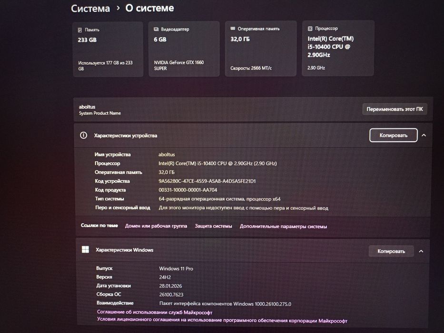Screen dimensions: 444x333
Task: Click the Сборка ОС row label
Action: coord(109,294)
